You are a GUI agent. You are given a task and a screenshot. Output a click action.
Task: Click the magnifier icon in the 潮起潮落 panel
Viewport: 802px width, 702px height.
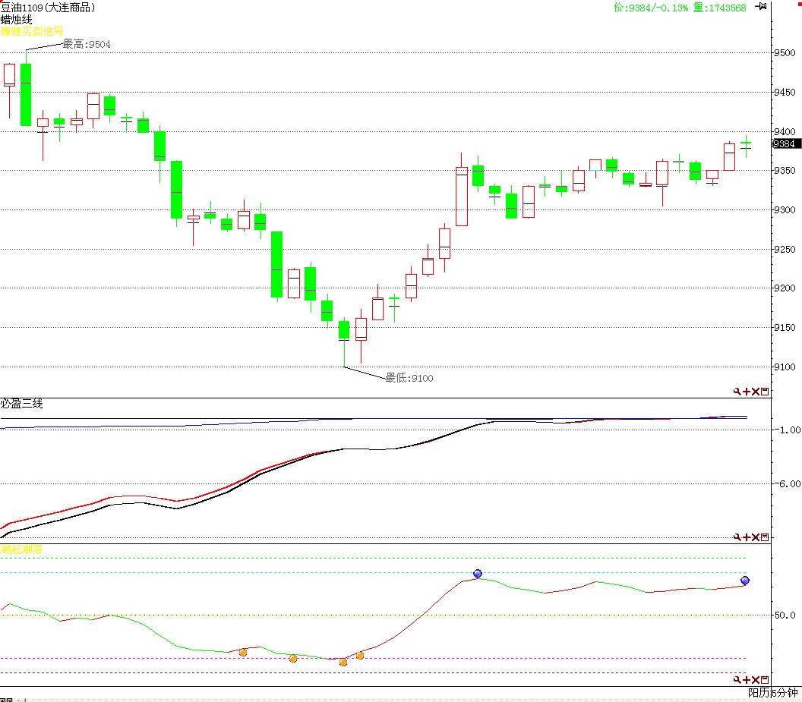point(737,679)
